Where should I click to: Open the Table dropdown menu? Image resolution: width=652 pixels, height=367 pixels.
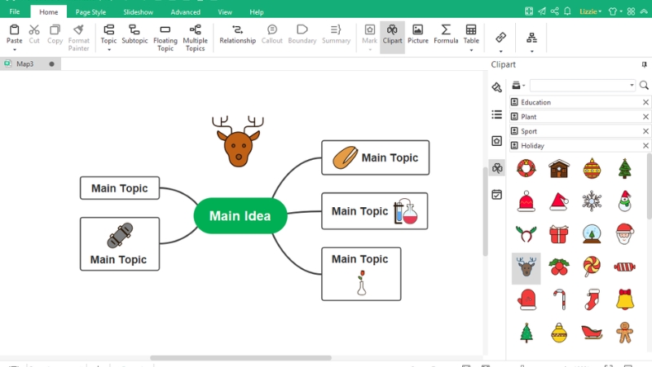point(471,50)
